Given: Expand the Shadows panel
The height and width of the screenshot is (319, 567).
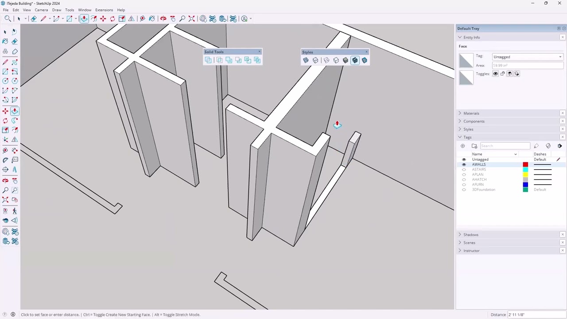Looking at the screenshot, I should pyautogui.click(x=460, y=234).
